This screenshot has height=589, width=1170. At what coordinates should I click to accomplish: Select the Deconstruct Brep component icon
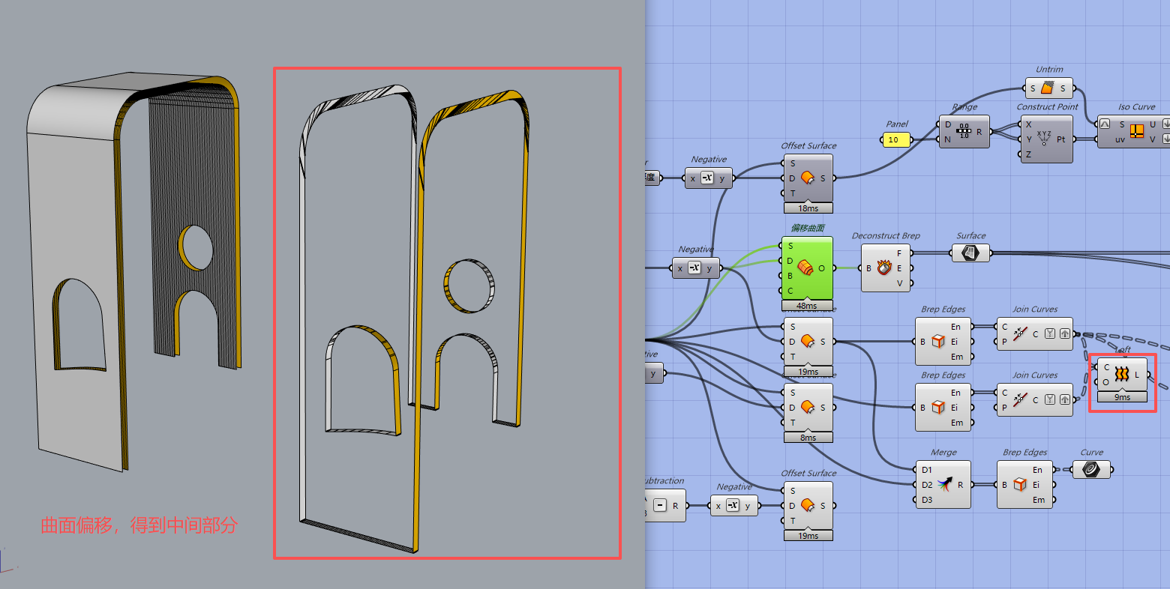click(x=883, y=268)
